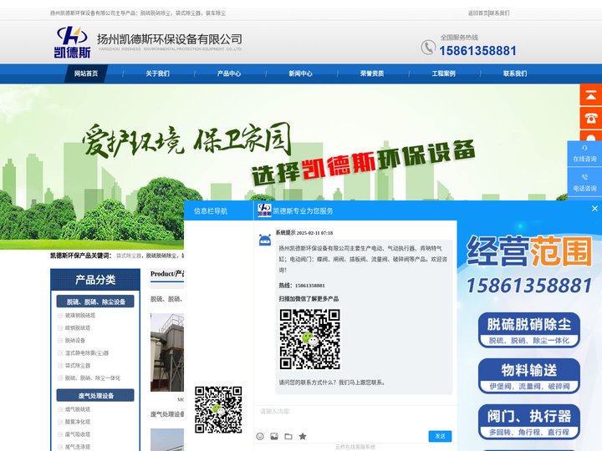Viewport: 602px width, 451px height.
Task: Click the emoji icon in the chat toolbar
Action: click(x=260, y=437)
